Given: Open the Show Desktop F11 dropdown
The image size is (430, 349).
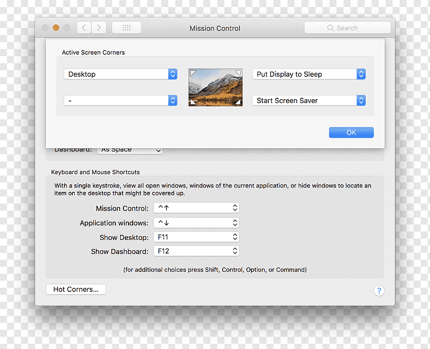Looking at the screenshot, I should click(196, 237).
